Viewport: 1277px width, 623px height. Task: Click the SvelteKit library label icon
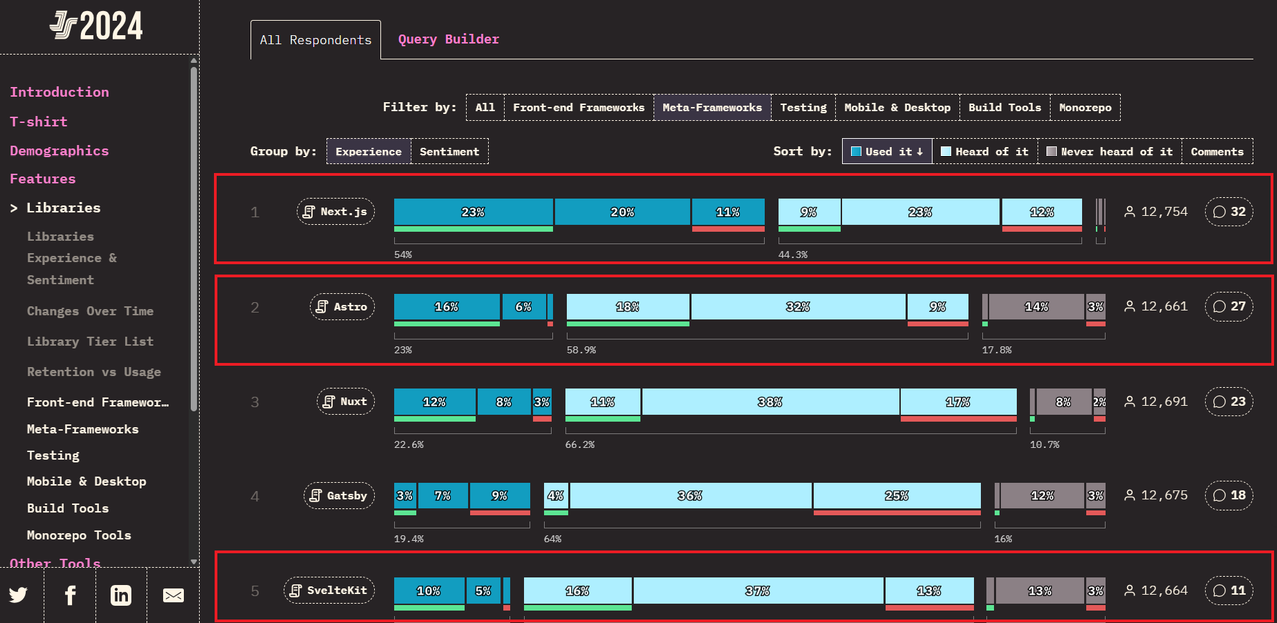[296, 591]
